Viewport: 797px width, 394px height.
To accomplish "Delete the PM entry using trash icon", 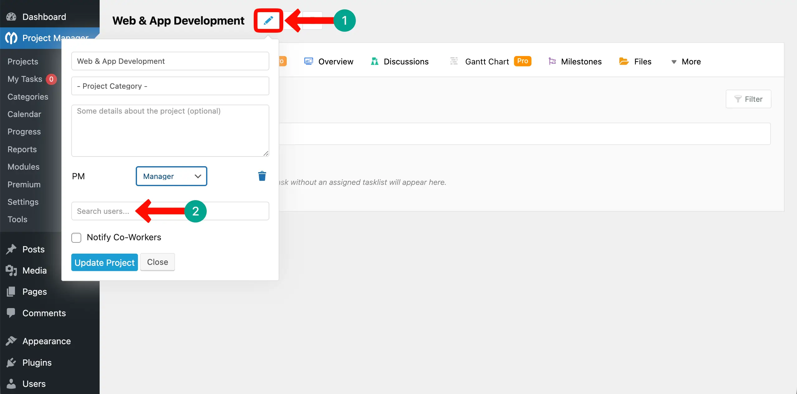I will tap(262, 176).
